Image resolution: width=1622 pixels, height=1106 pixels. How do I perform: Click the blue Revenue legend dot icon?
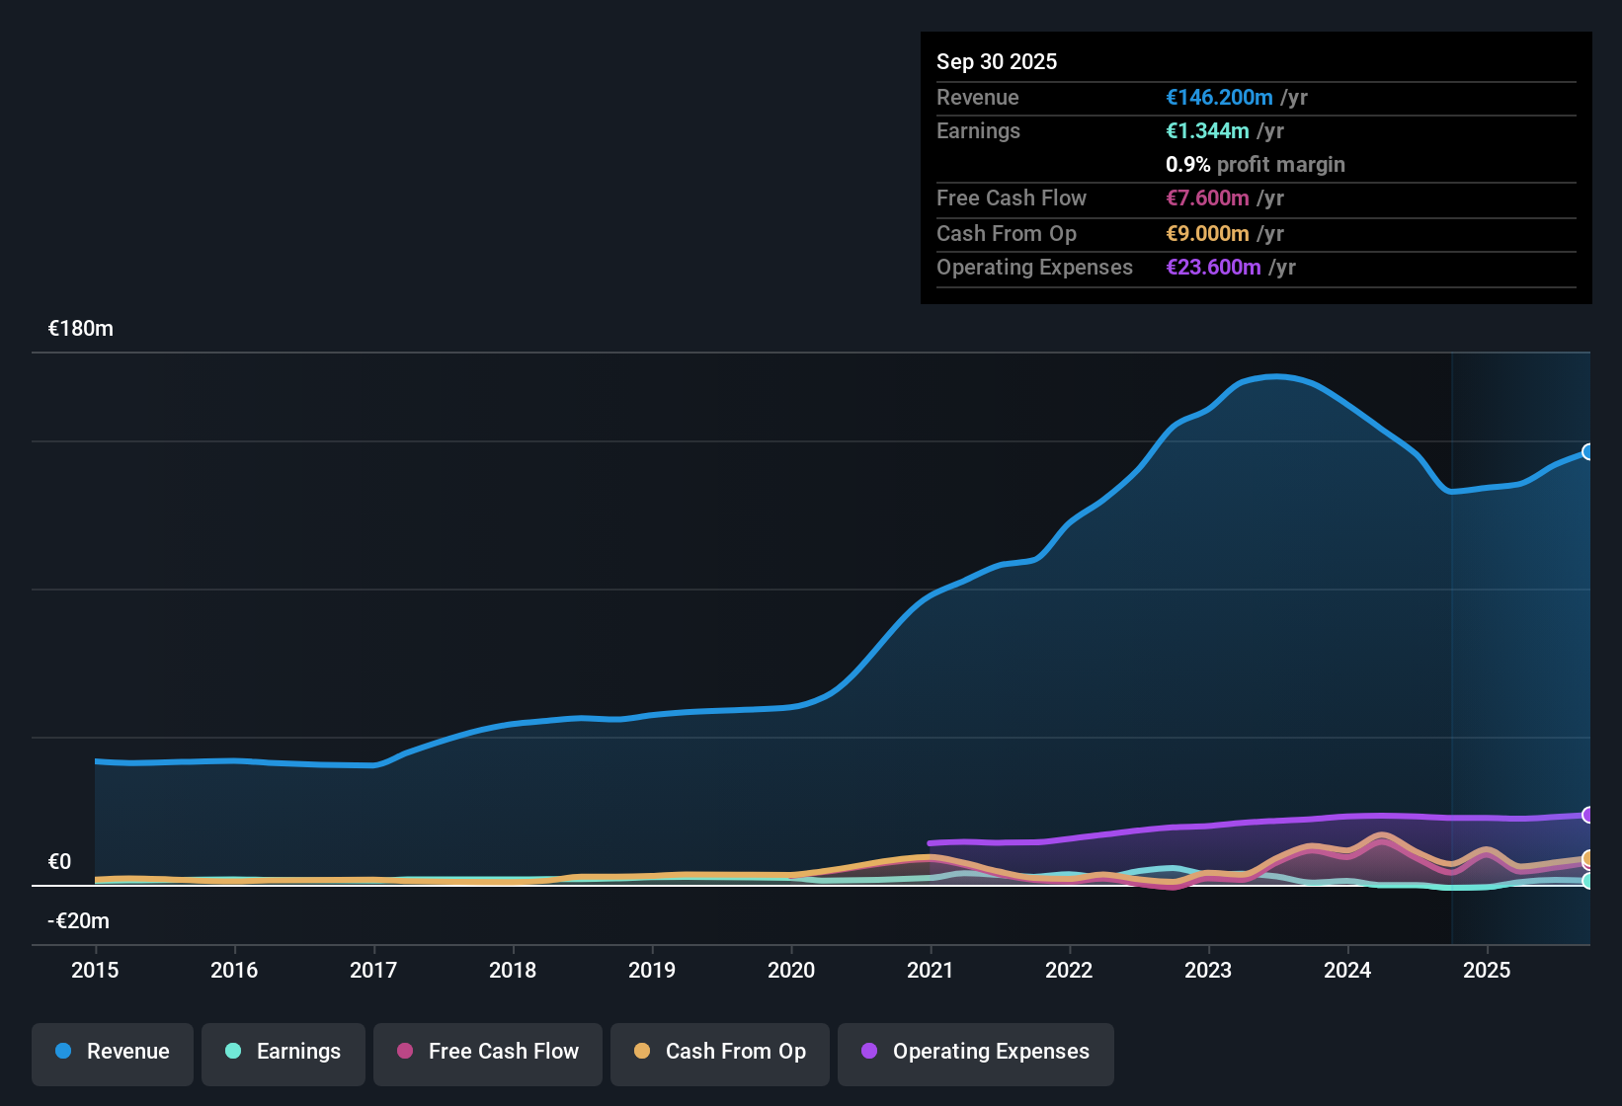62,1052
